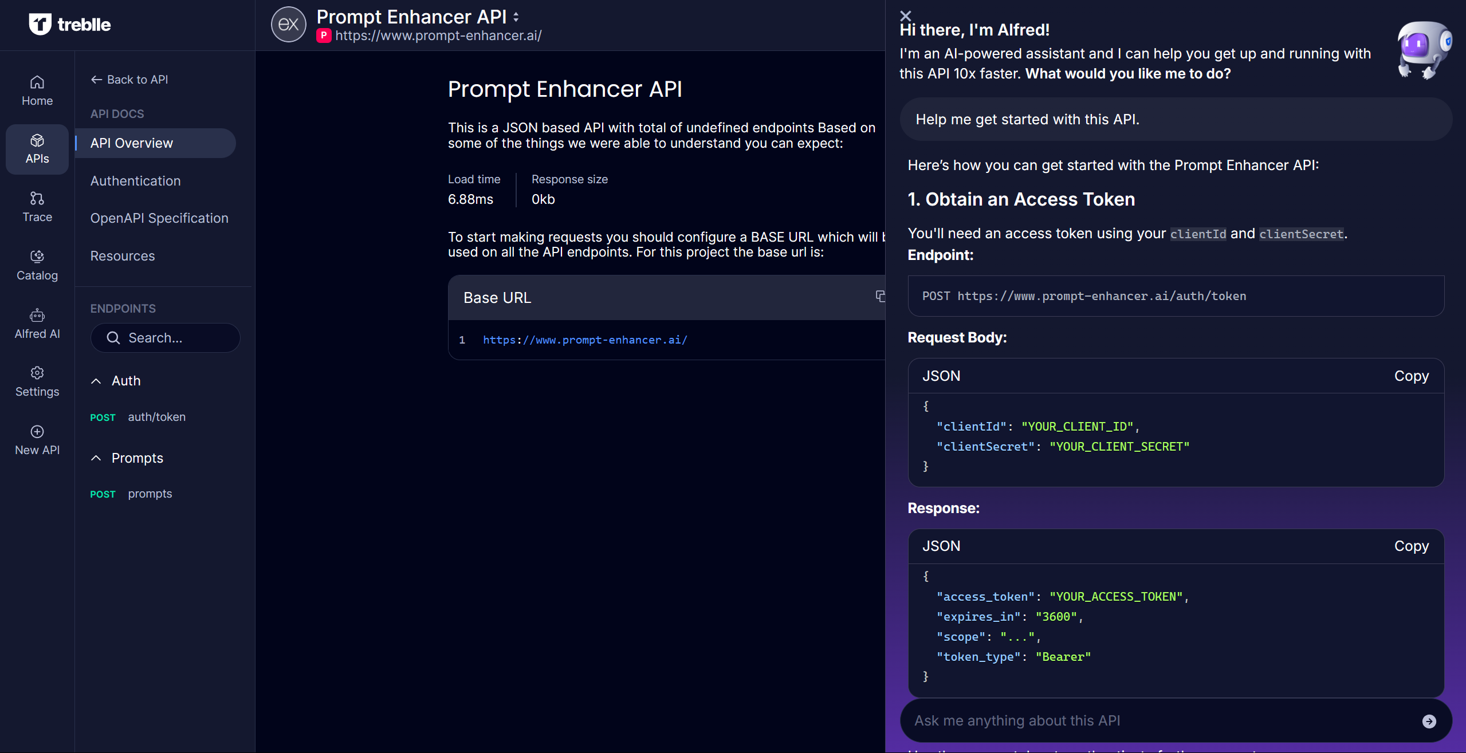Click the YOUR_CLIENT_ID value
This screenshot has width=1466, height=753.
1077,427
